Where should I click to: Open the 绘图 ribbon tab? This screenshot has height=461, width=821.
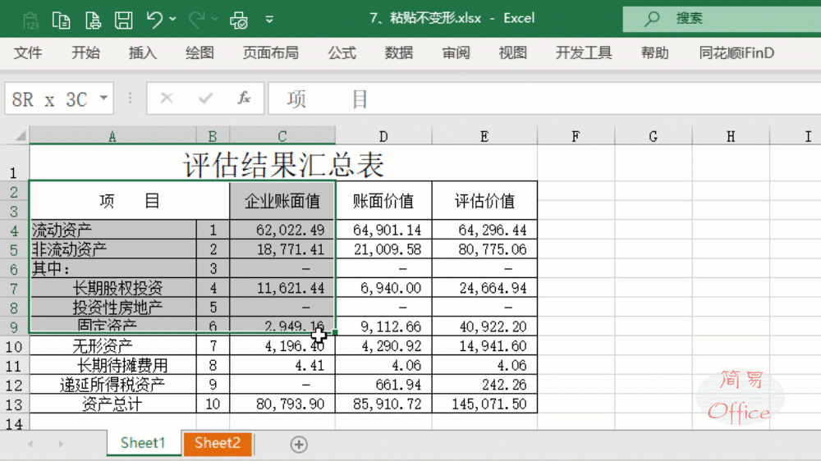pos(200,52)
